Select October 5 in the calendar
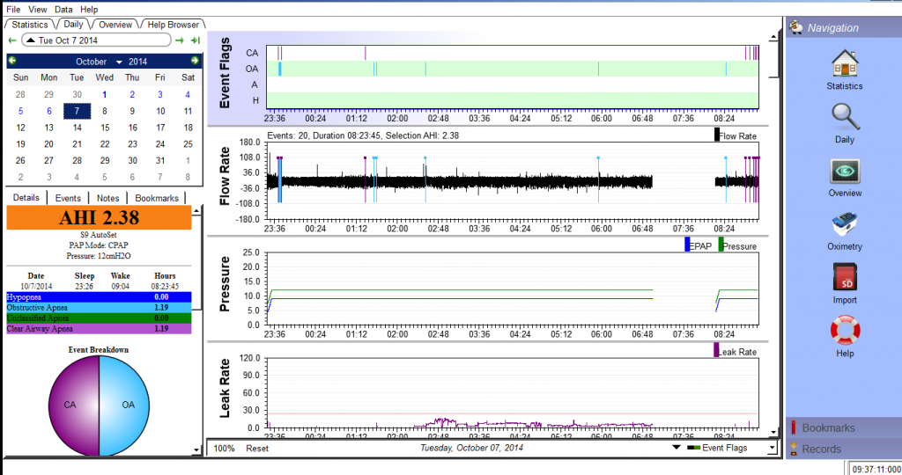The height and width of the screenshot is (475, 902). coord(21,111)
